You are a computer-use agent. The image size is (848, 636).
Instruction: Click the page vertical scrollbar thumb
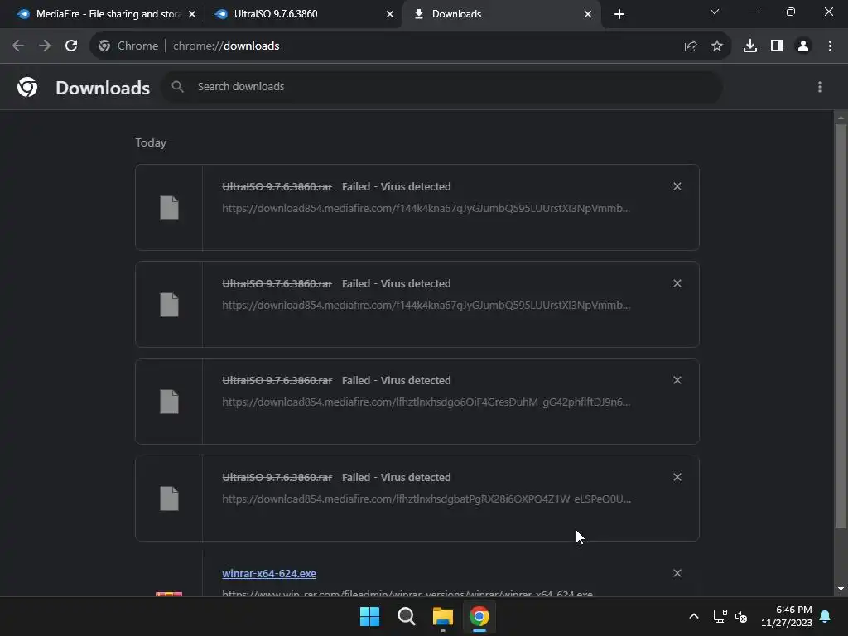[x=841, y=325]
